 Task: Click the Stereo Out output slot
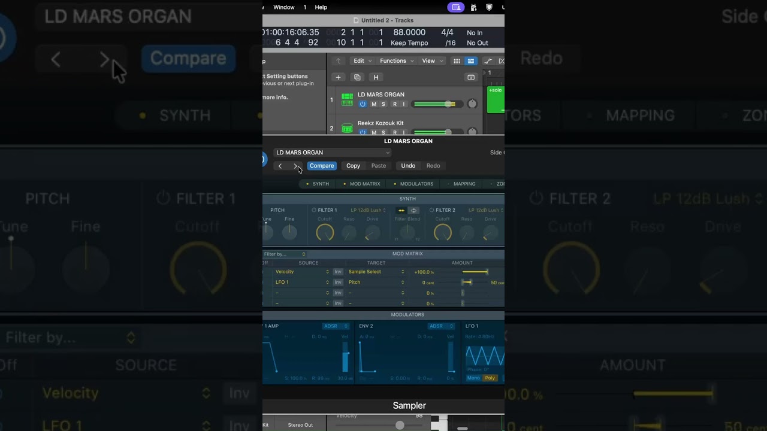[x=300, y=425]
